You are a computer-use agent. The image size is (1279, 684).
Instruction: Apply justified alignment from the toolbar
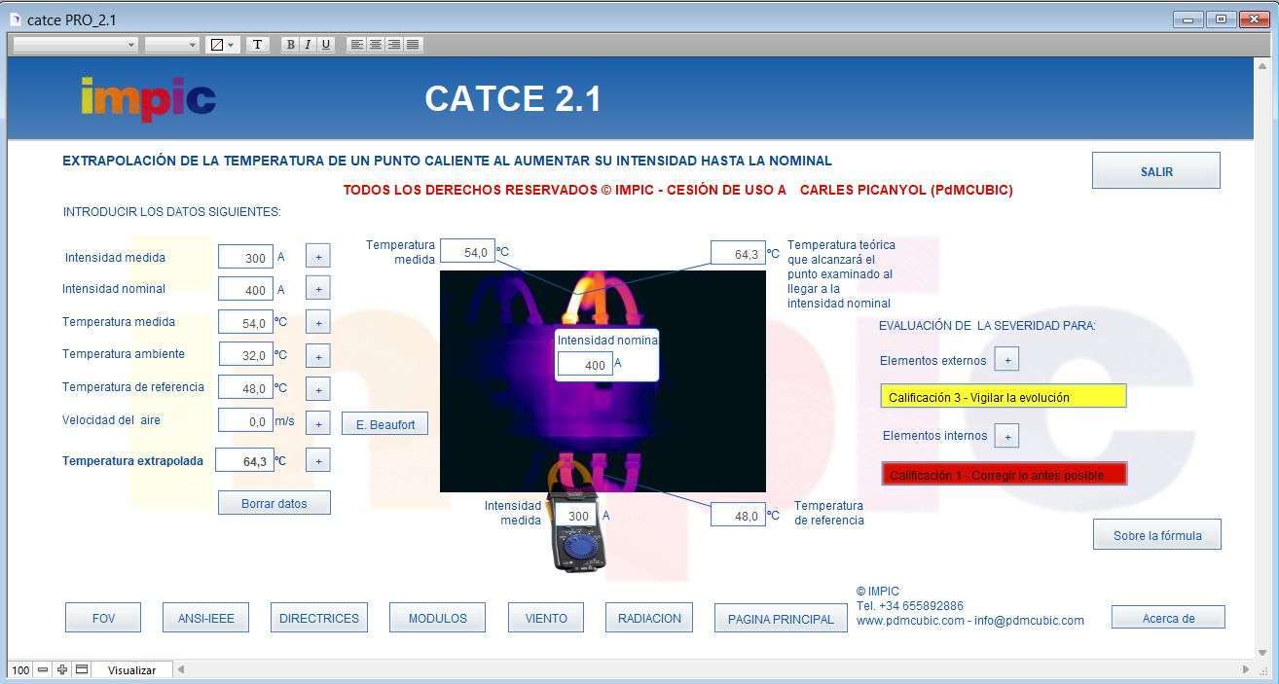click(x=411, y=44)
